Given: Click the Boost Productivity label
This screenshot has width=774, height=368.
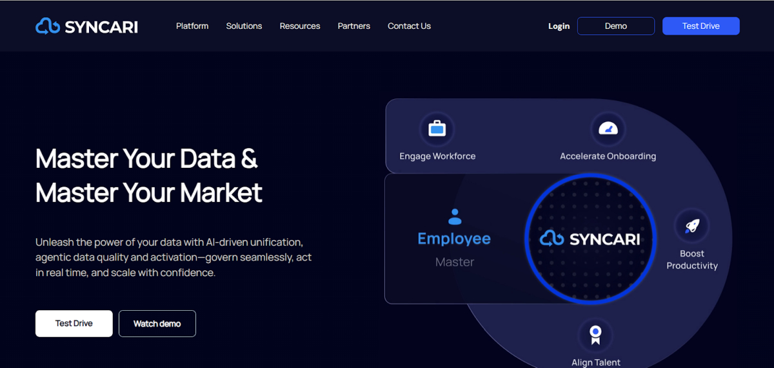Looking at the screenshot, I should click(692, 259).
